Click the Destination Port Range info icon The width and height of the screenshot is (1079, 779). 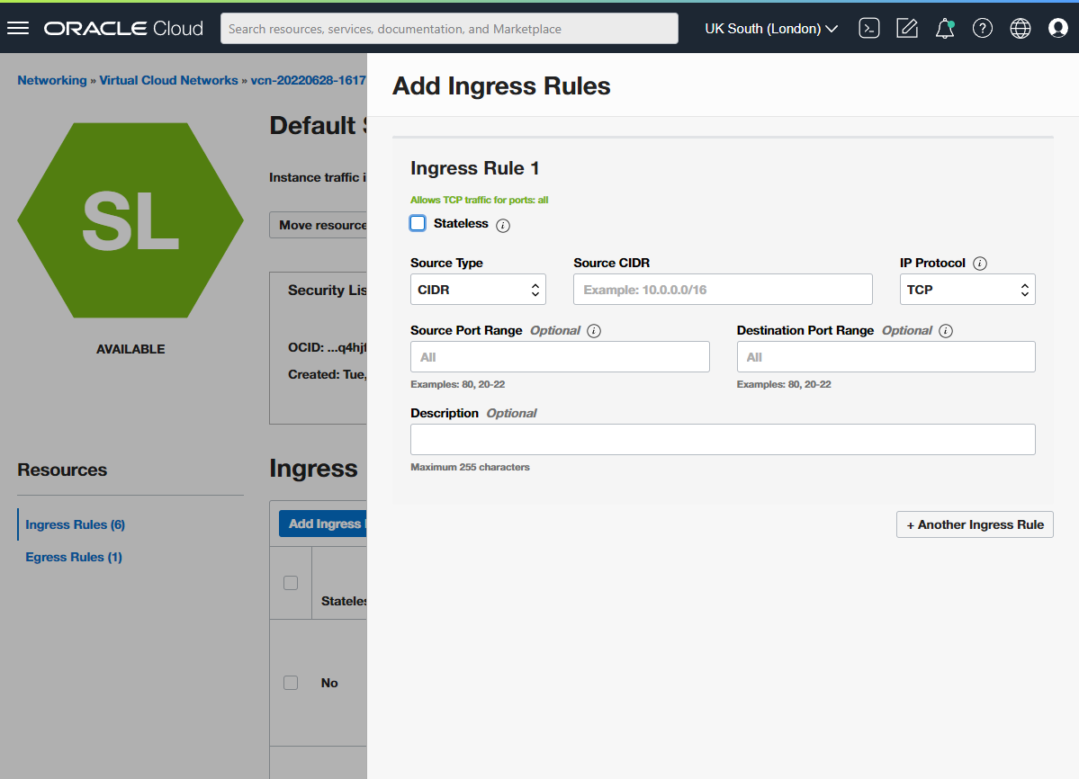coord(945,331)
